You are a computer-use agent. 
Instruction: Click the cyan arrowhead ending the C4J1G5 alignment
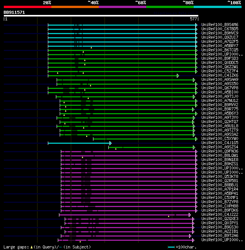pyautogui.click(x=111, y=143)
